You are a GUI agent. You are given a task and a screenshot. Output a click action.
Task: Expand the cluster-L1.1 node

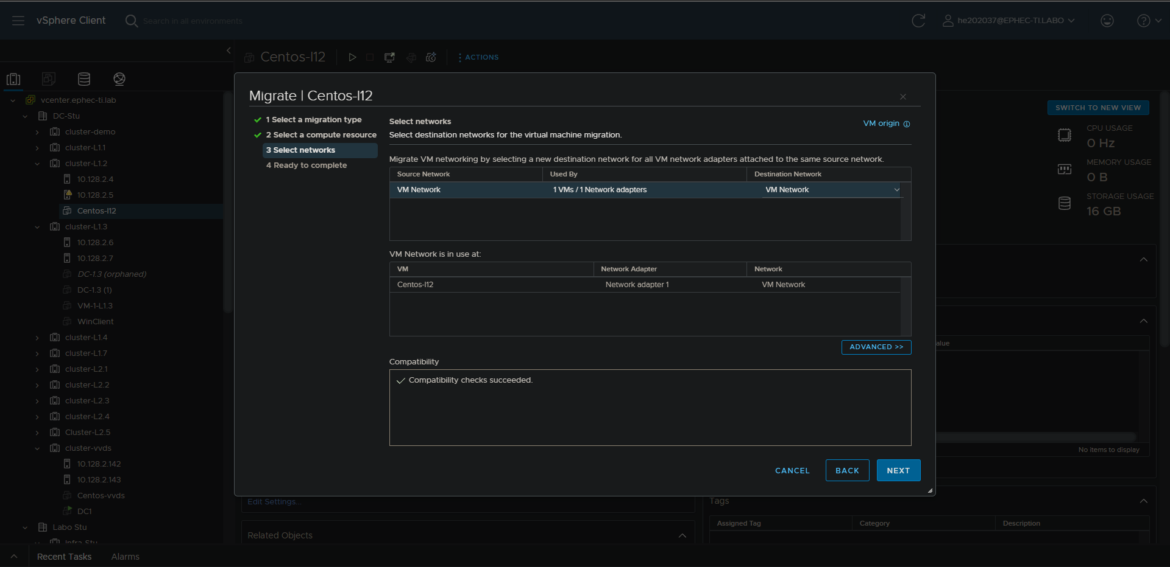click(x=37, y=148)
